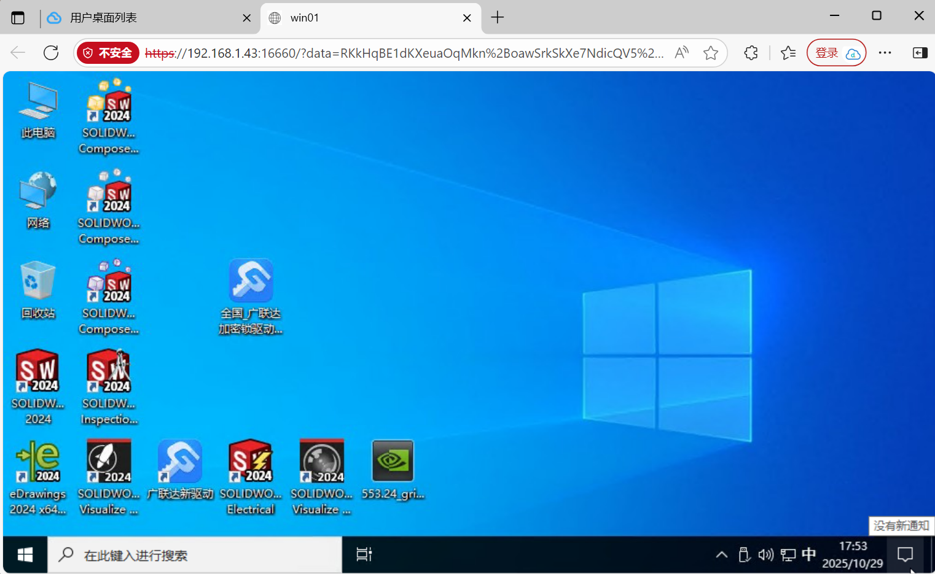Select the SOLIDWORKS Electrical shortcut icon

(250, 462)
